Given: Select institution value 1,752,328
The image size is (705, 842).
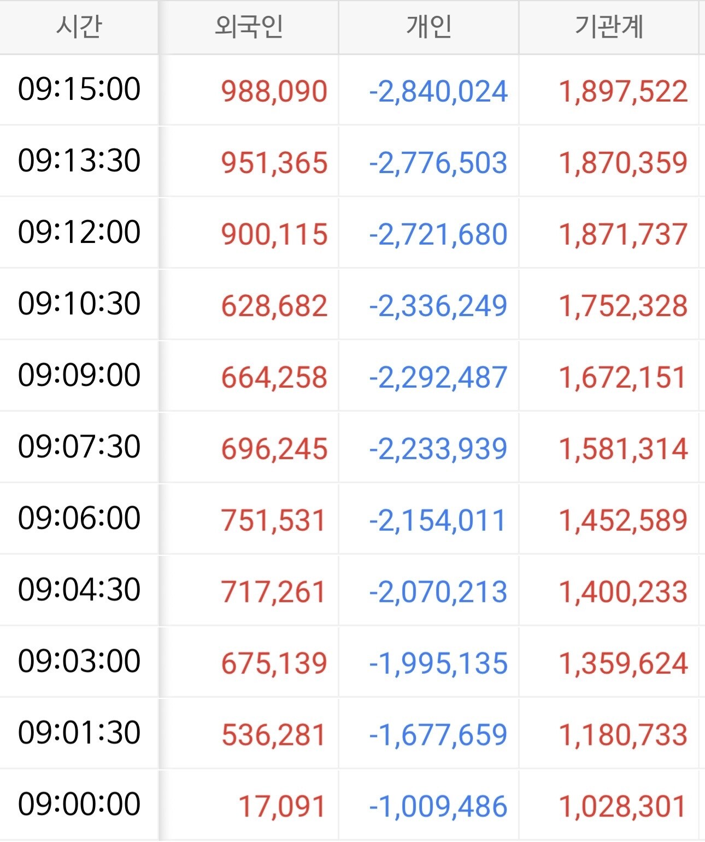Looking at the screenshot, I should click(622, 306).
